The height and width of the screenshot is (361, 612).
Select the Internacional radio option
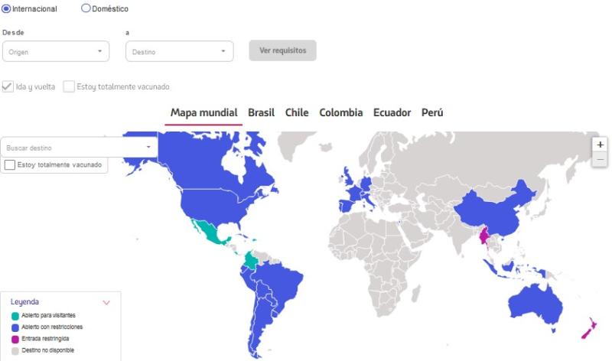point(8,9)
